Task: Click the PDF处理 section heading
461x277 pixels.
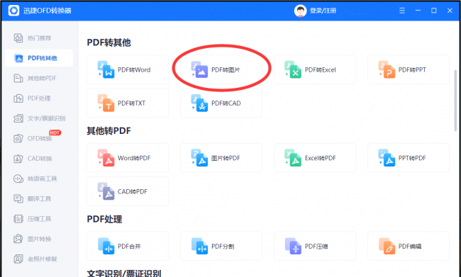Action: tap(104, 219)
